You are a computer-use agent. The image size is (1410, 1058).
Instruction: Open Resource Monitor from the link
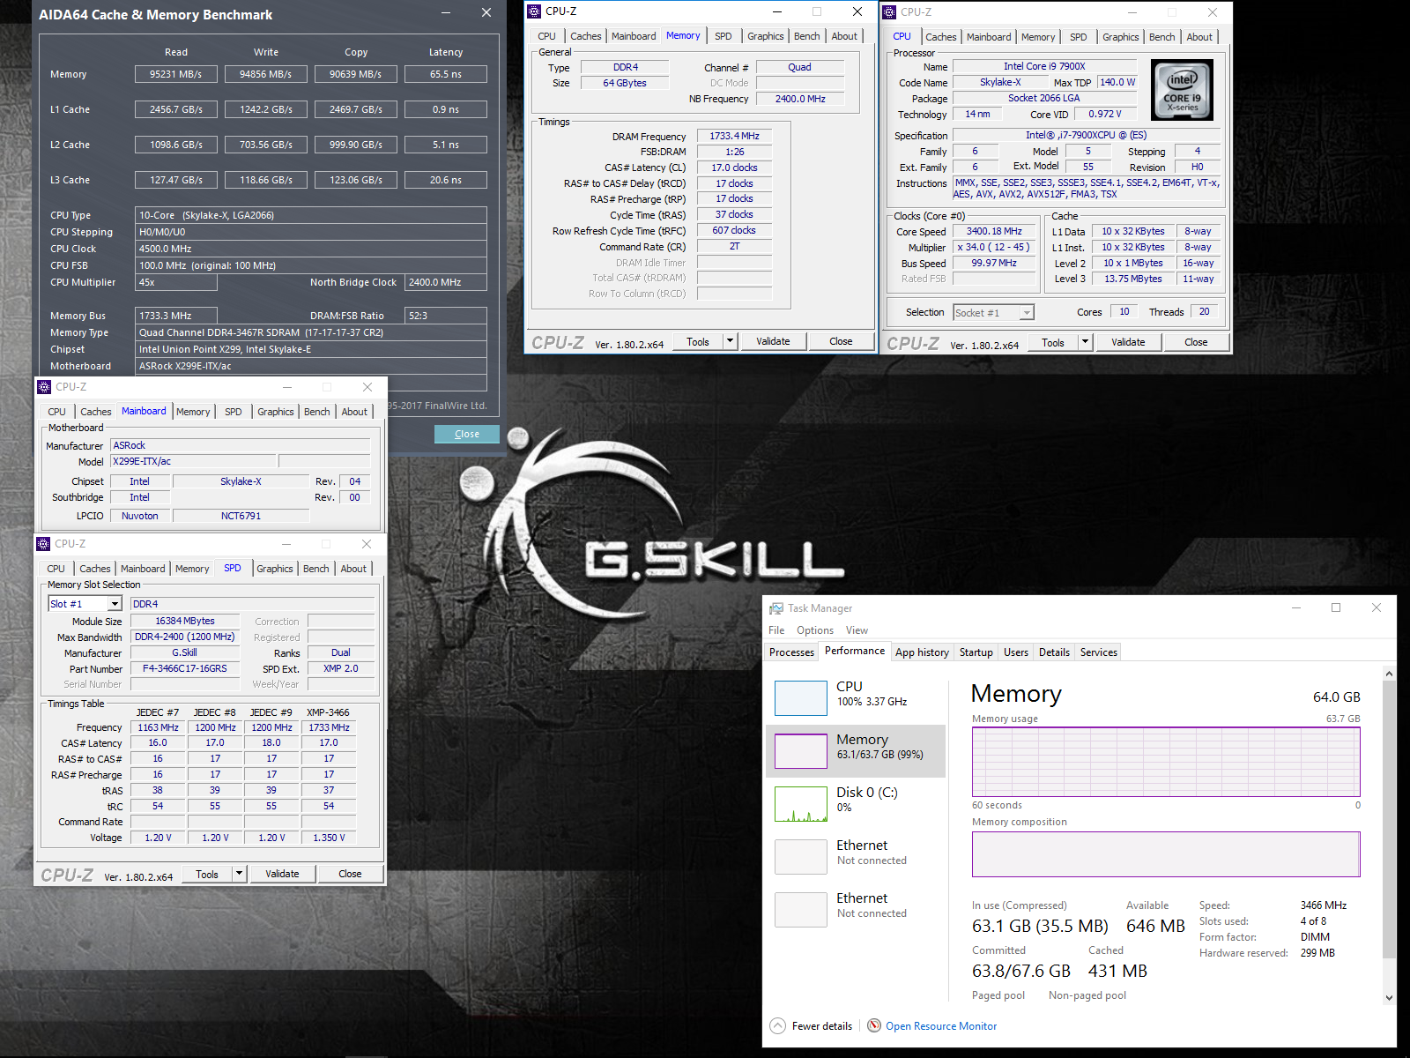tap(941, 1025)
